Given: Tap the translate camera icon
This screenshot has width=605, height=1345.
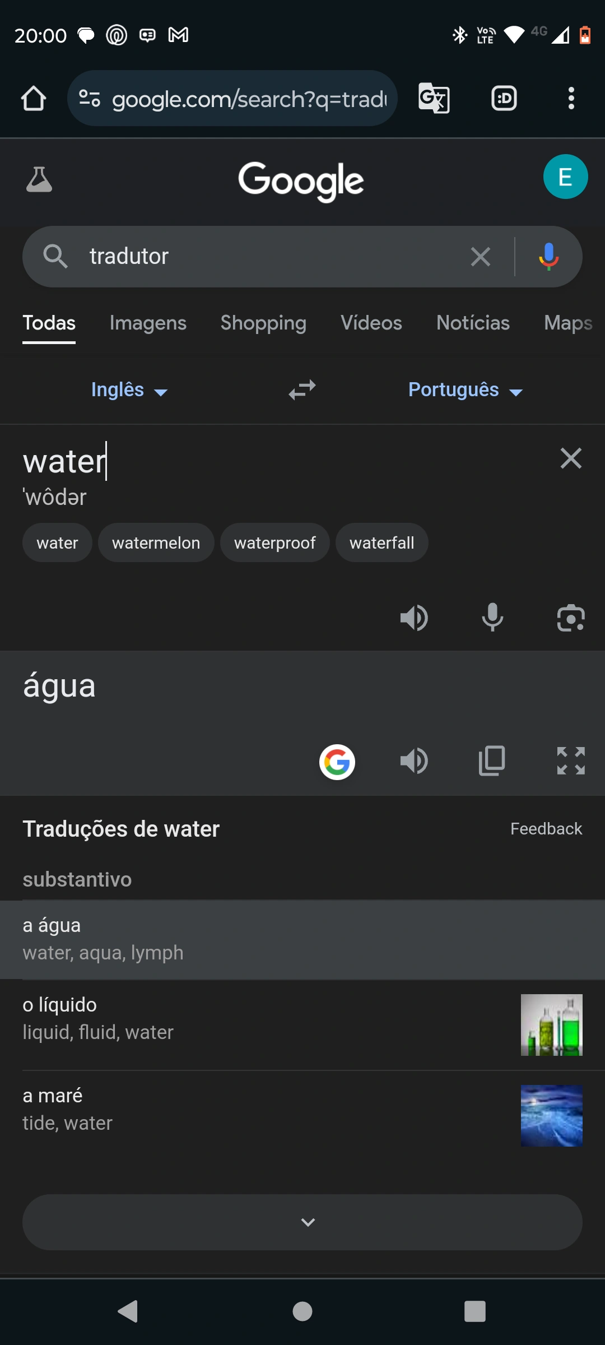Looking at the screenshot, I should point(571,618).
